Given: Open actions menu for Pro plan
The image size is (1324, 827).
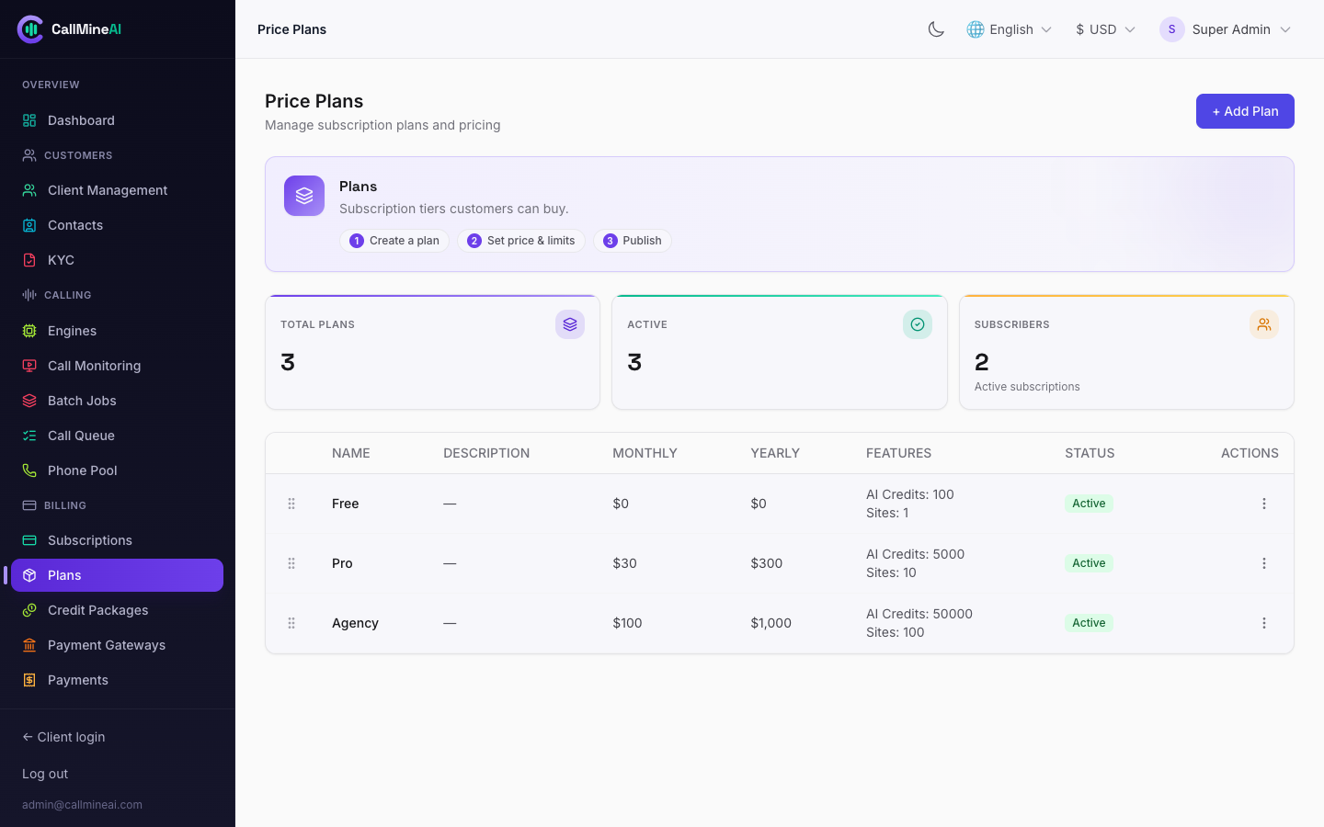Looking at the screenshot, I should (x=1264, y=563).
